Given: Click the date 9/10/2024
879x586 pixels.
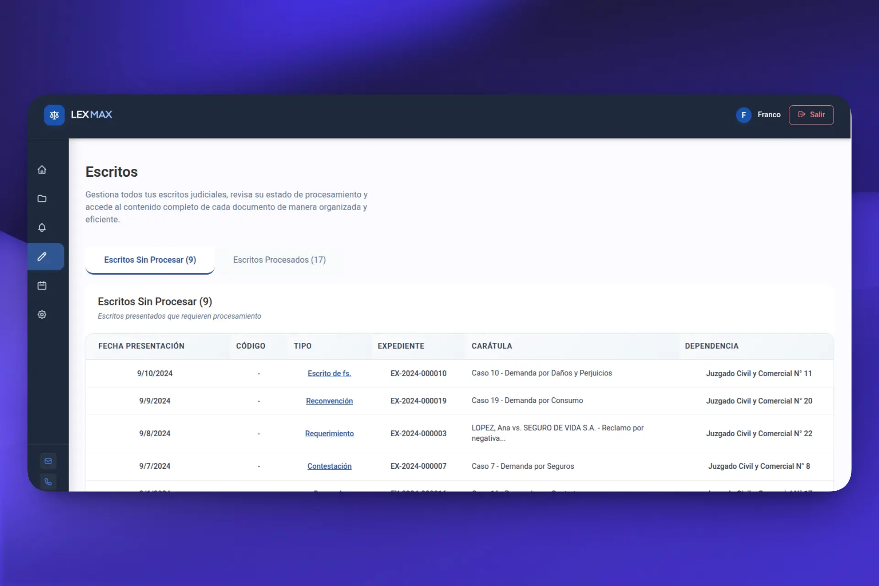Looking at the screenshot, I should point(155,374).
